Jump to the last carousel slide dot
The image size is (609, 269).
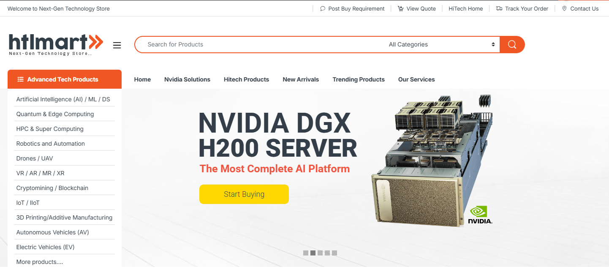(334, 253)
